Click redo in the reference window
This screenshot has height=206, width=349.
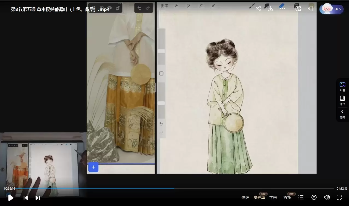point(148,8)
